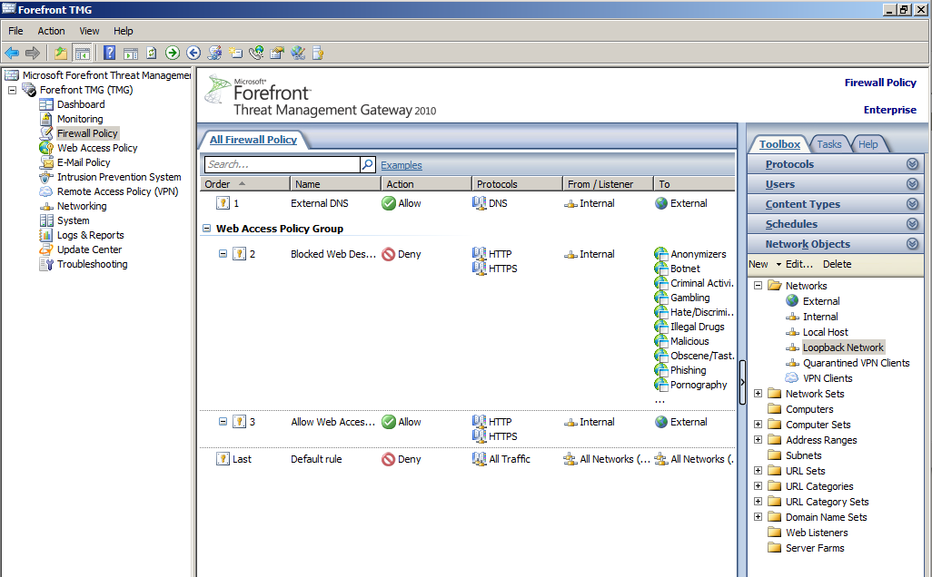The height and width of the screenshot is (577, 932).
Task: Click the gray Forward arrow in toolbar
Action: pyautogui.click(x=33, y=53)
